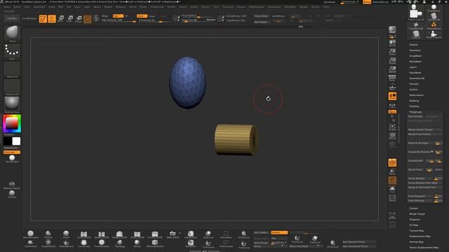The height and width of the screenshot is (252, 449).
Task: Click the QuickSave button
Action: tap(329, 2)
